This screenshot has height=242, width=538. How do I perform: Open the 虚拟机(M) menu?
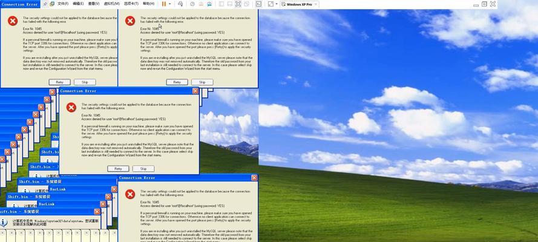tap(111, 4)
